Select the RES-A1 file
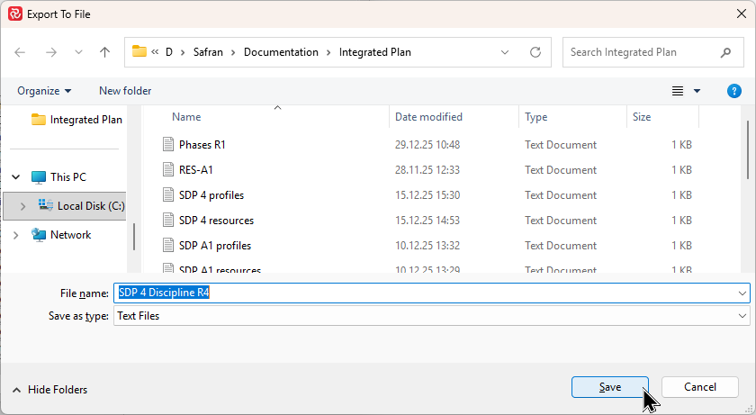The width and height of the screenshot is (756, 415). pyautogui.click(x=196, y=169)
